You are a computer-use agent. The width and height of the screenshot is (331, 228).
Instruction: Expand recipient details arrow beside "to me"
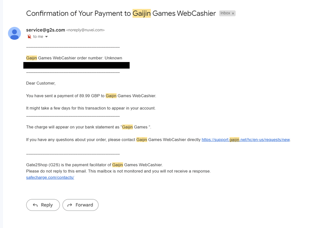coord(46,37)
